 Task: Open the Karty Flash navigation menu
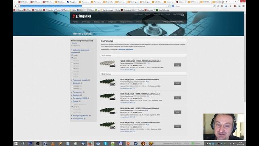(x=112, y=21)
